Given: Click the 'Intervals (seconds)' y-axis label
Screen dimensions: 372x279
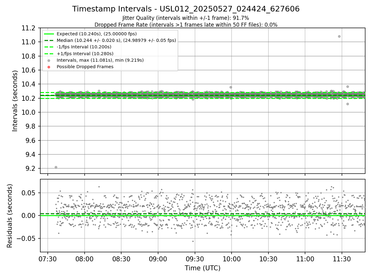Looking at the screenshot, I should click(15, 101).
